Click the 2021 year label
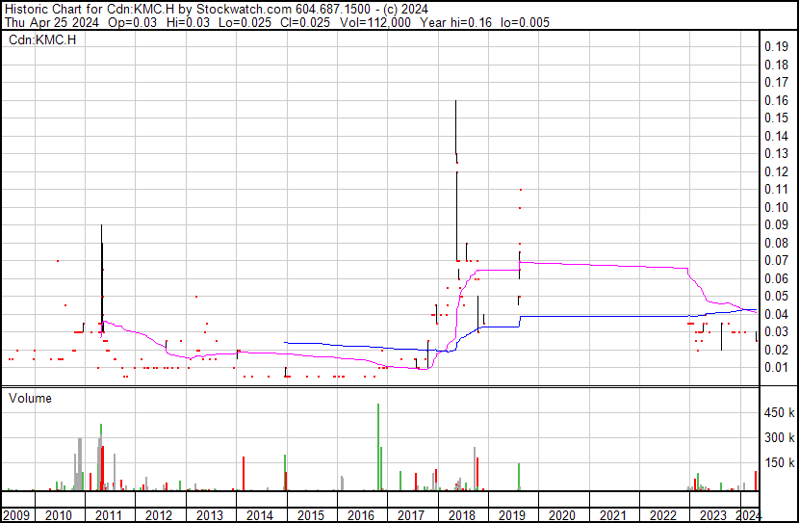 pyautogui.click(x=612, y=515)
